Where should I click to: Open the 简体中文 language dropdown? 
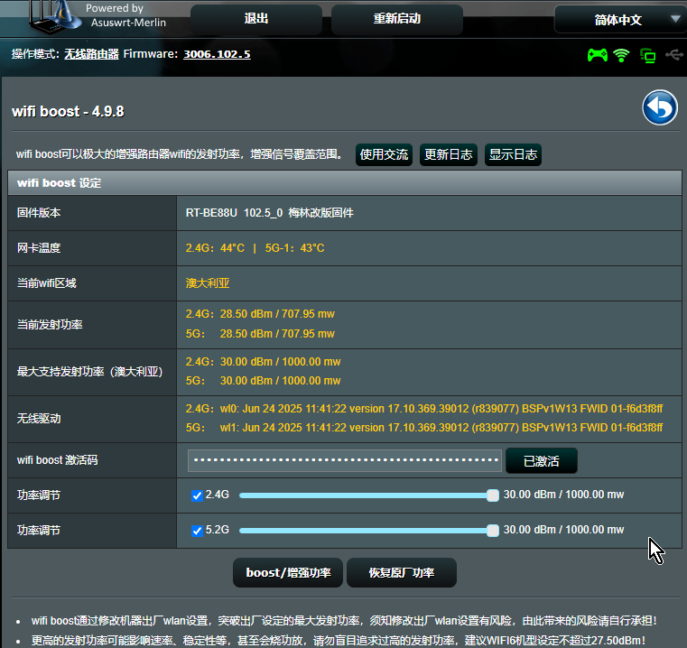[618, 19]
